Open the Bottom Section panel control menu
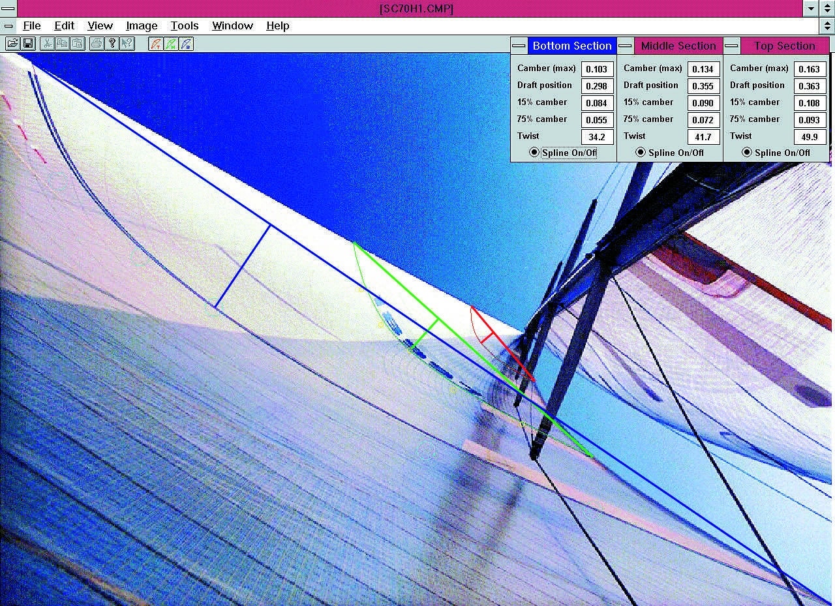 (518, 46)
